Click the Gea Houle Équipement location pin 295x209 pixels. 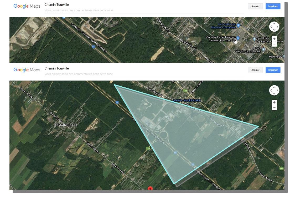(x=254, y=39)
